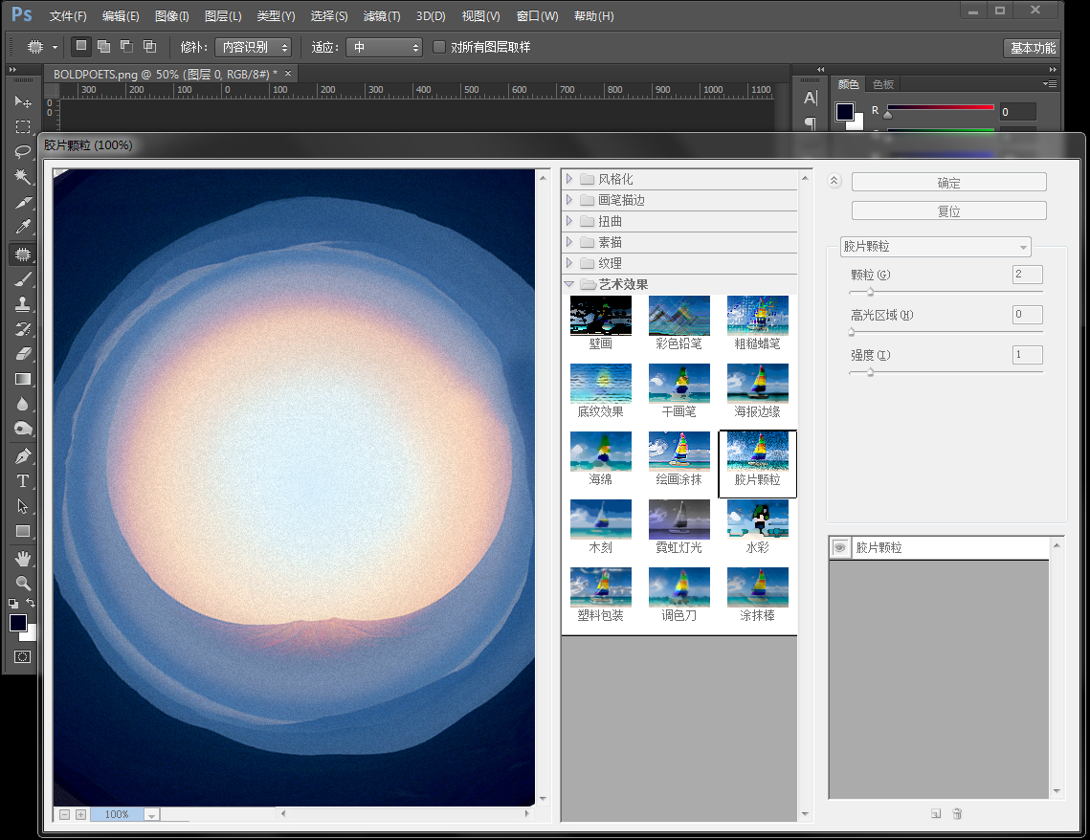The image size is (1090, 840).
Task: Select the Zoom tool
Action: (23, 583)
